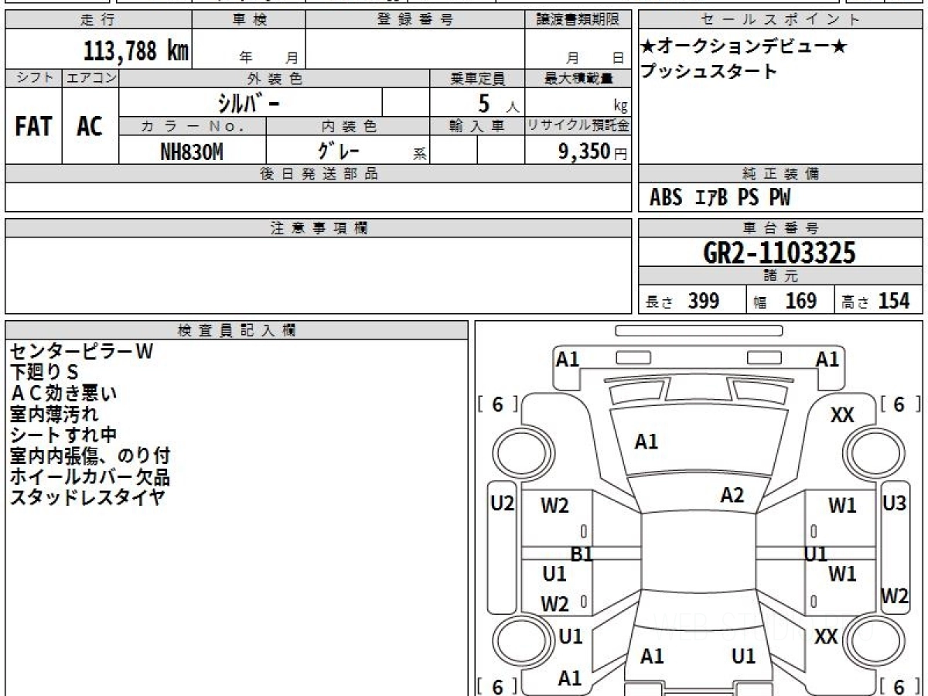928x696 pixels.
Task: Click the 純正装備 header
Action: 780,174
